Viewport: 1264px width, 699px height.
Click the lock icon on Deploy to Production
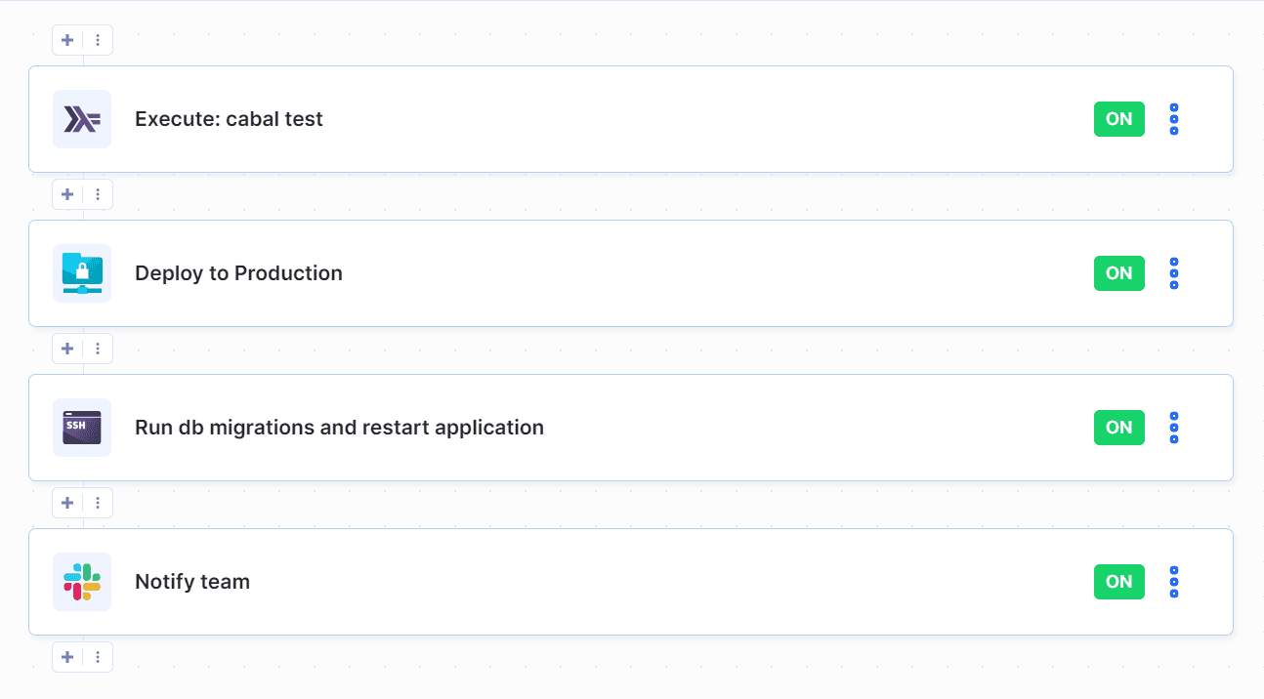tap(82, 273)
